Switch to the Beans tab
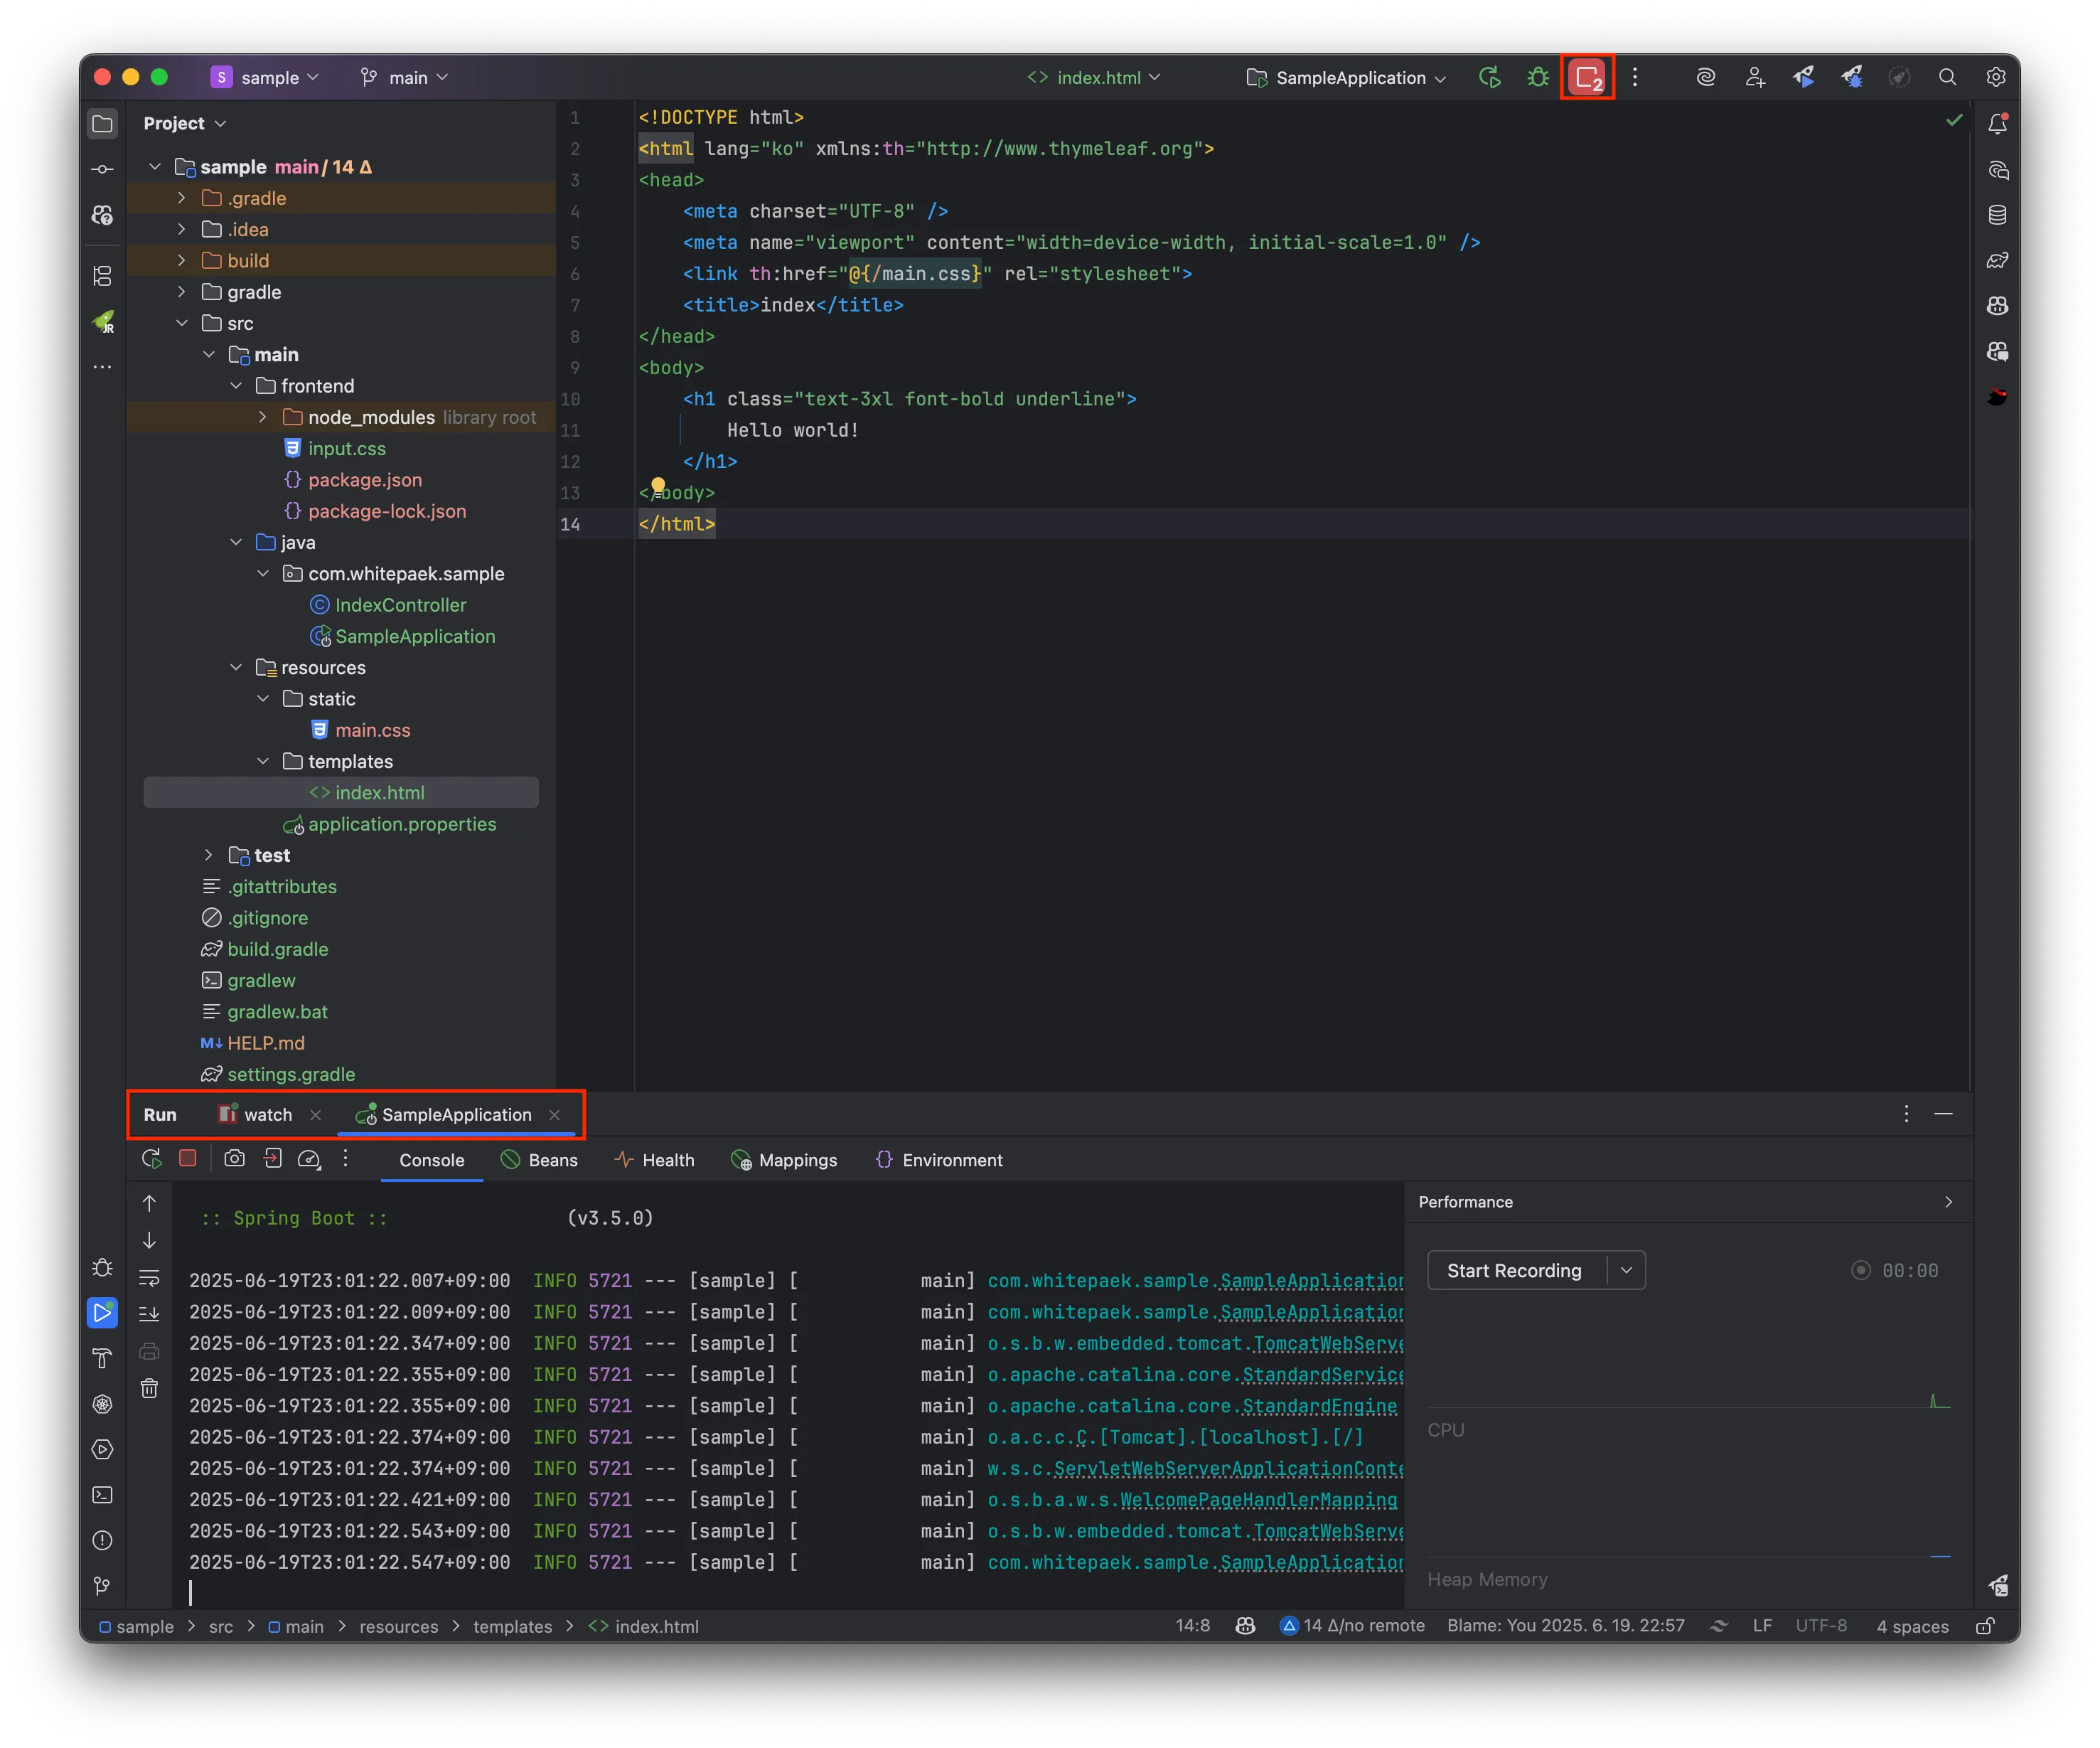The height and width of the screenshot is (1748, 2100). (539, 1160)
